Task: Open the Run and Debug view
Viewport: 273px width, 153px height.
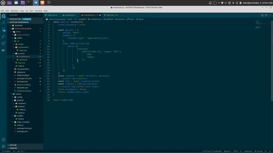Action: tap(3, 37)
